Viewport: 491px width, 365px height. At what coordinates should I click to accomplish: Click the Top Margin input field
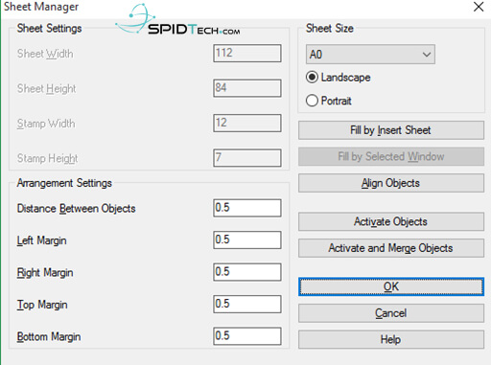(247, 304)
